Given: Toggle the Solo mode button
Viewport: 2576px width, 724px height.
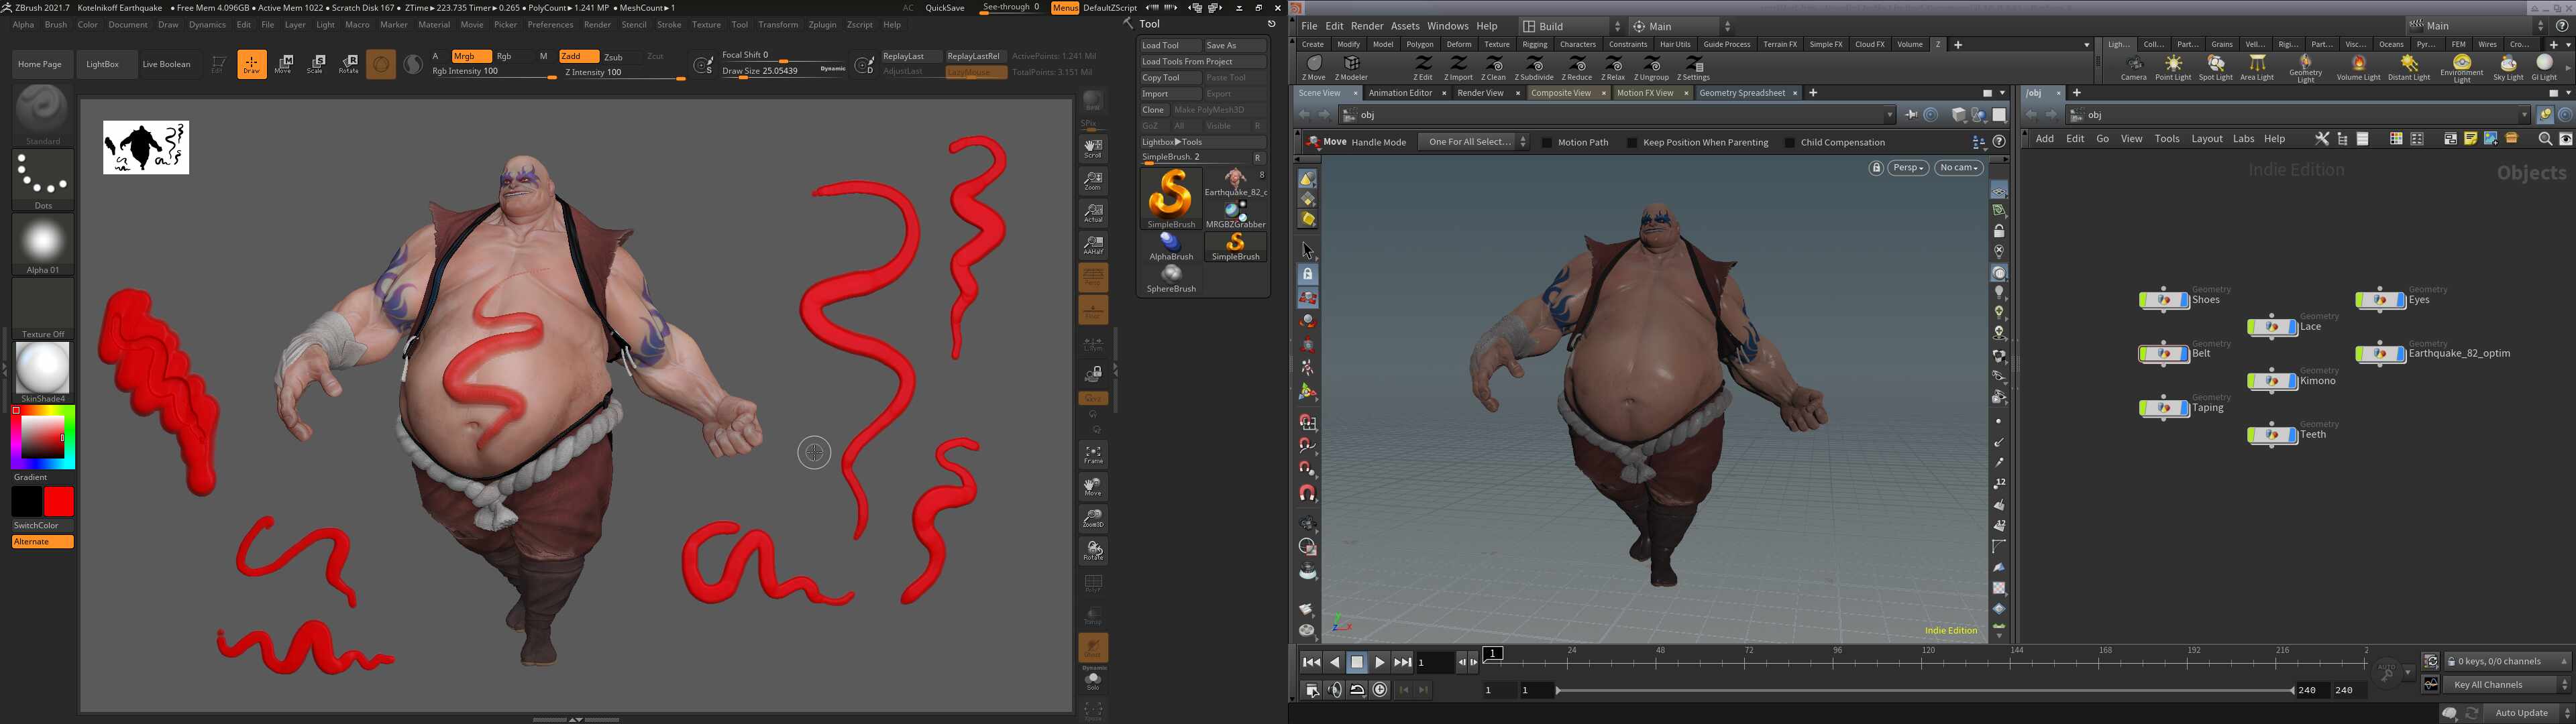Looking at the screenshot, I should coord(1093,680).
